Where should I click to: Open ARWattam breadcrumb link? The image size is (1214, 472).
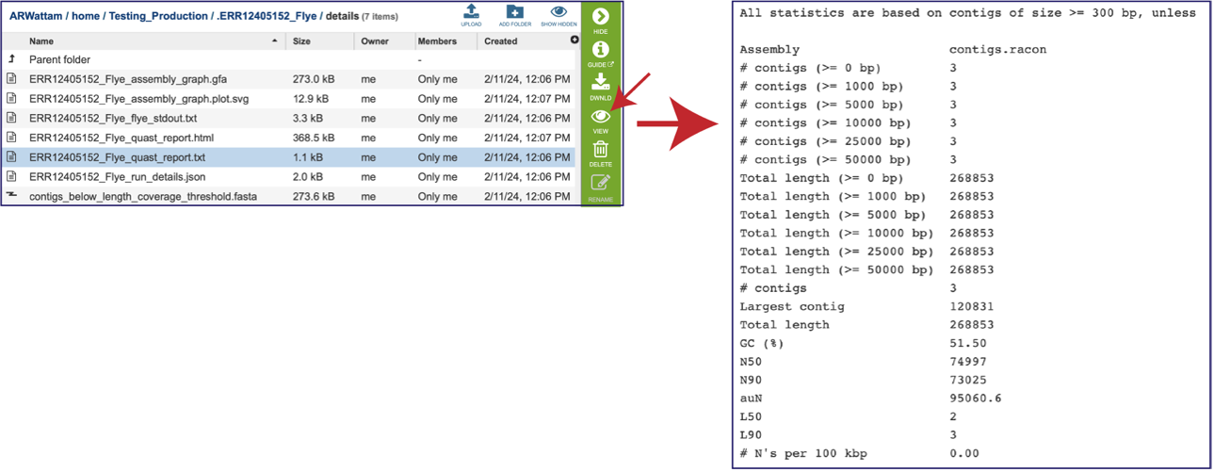36,16
